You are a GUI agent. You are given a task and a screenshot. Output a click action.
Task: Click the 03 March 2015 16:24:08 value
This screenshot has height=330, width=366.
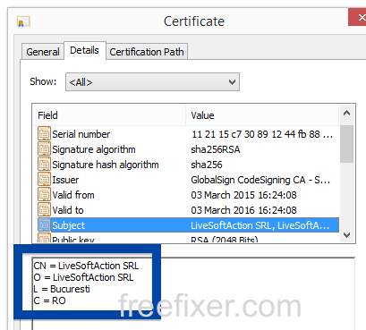coord(243,195)
